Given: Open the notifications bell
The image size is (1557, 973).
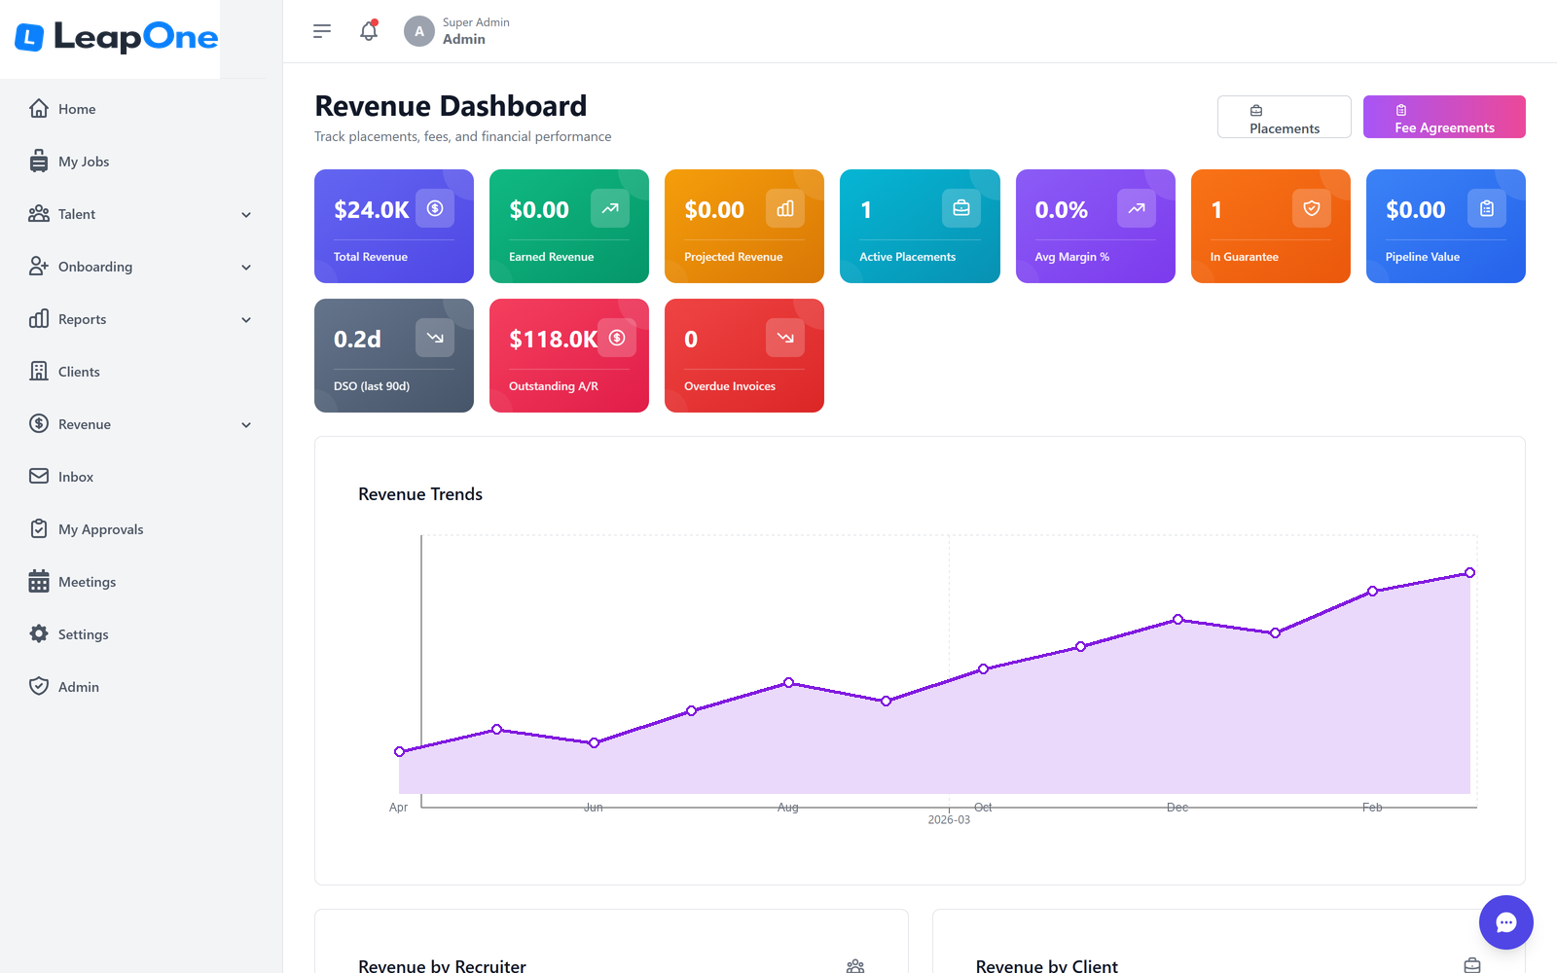Looking at the screenshot, I should point(369,31).
